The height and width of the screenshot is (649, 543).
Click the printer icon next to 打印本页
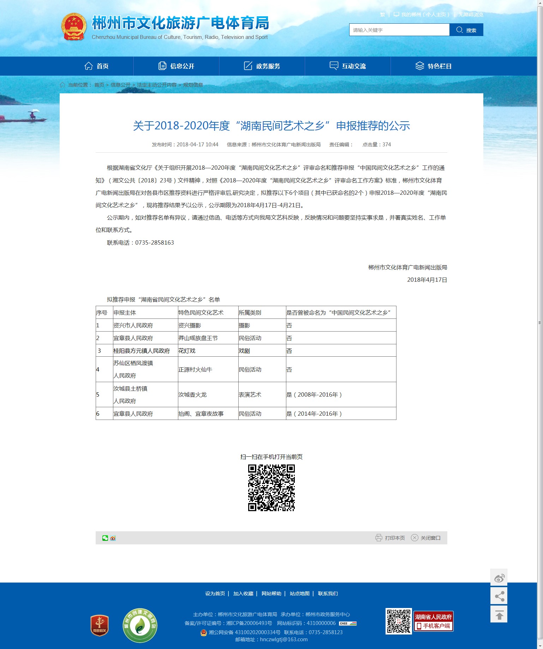pos(378,538)
